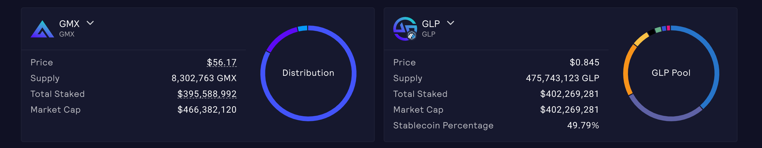Select the yellow segment of GLP Pool chart
This screenshot has width=762, height=148.
click(641, 39)
